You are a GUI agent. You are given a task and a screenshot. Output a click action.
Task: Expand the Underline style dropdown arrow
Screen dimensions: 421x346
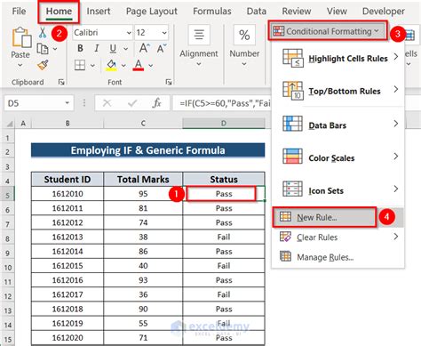[125, 49]
